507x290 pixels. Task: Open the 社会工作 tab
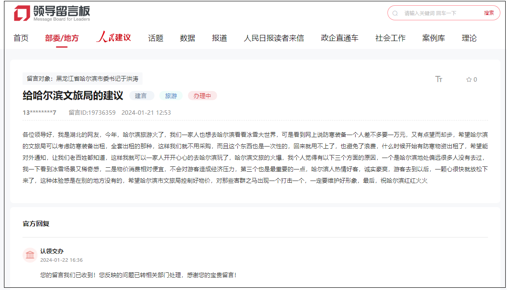tap(390, 38)
